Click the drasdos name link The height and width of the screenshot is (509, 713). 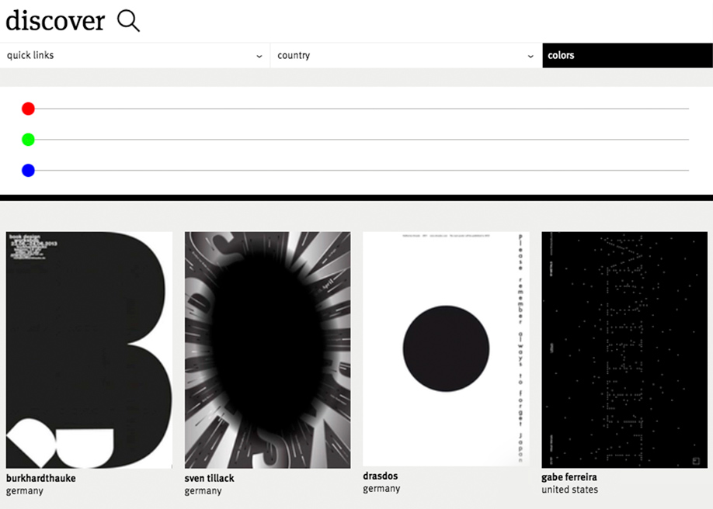(381, 475)
